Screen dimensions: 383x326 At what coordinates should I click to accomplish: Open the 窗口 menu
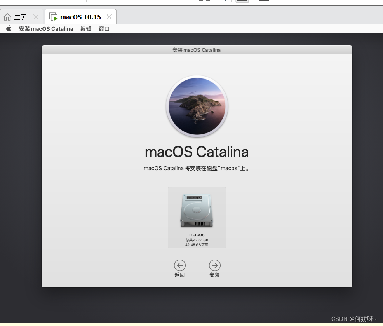tap(104, 29)
